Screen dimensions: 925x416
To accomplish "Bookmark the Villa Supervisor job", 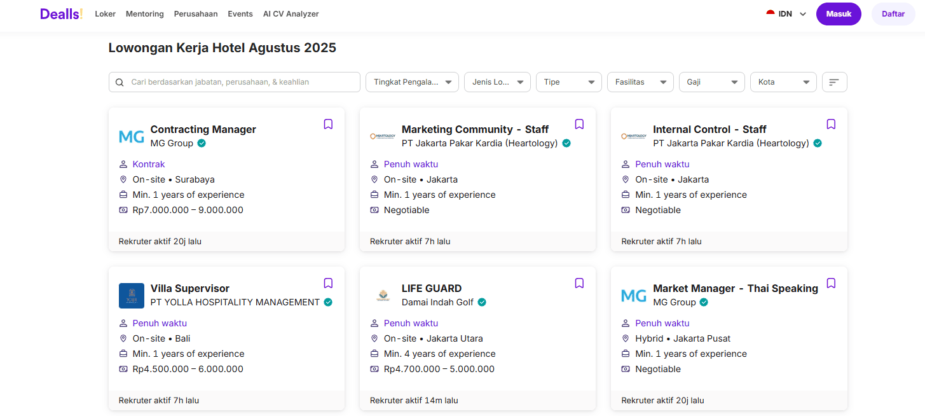I will pos(328,283).
